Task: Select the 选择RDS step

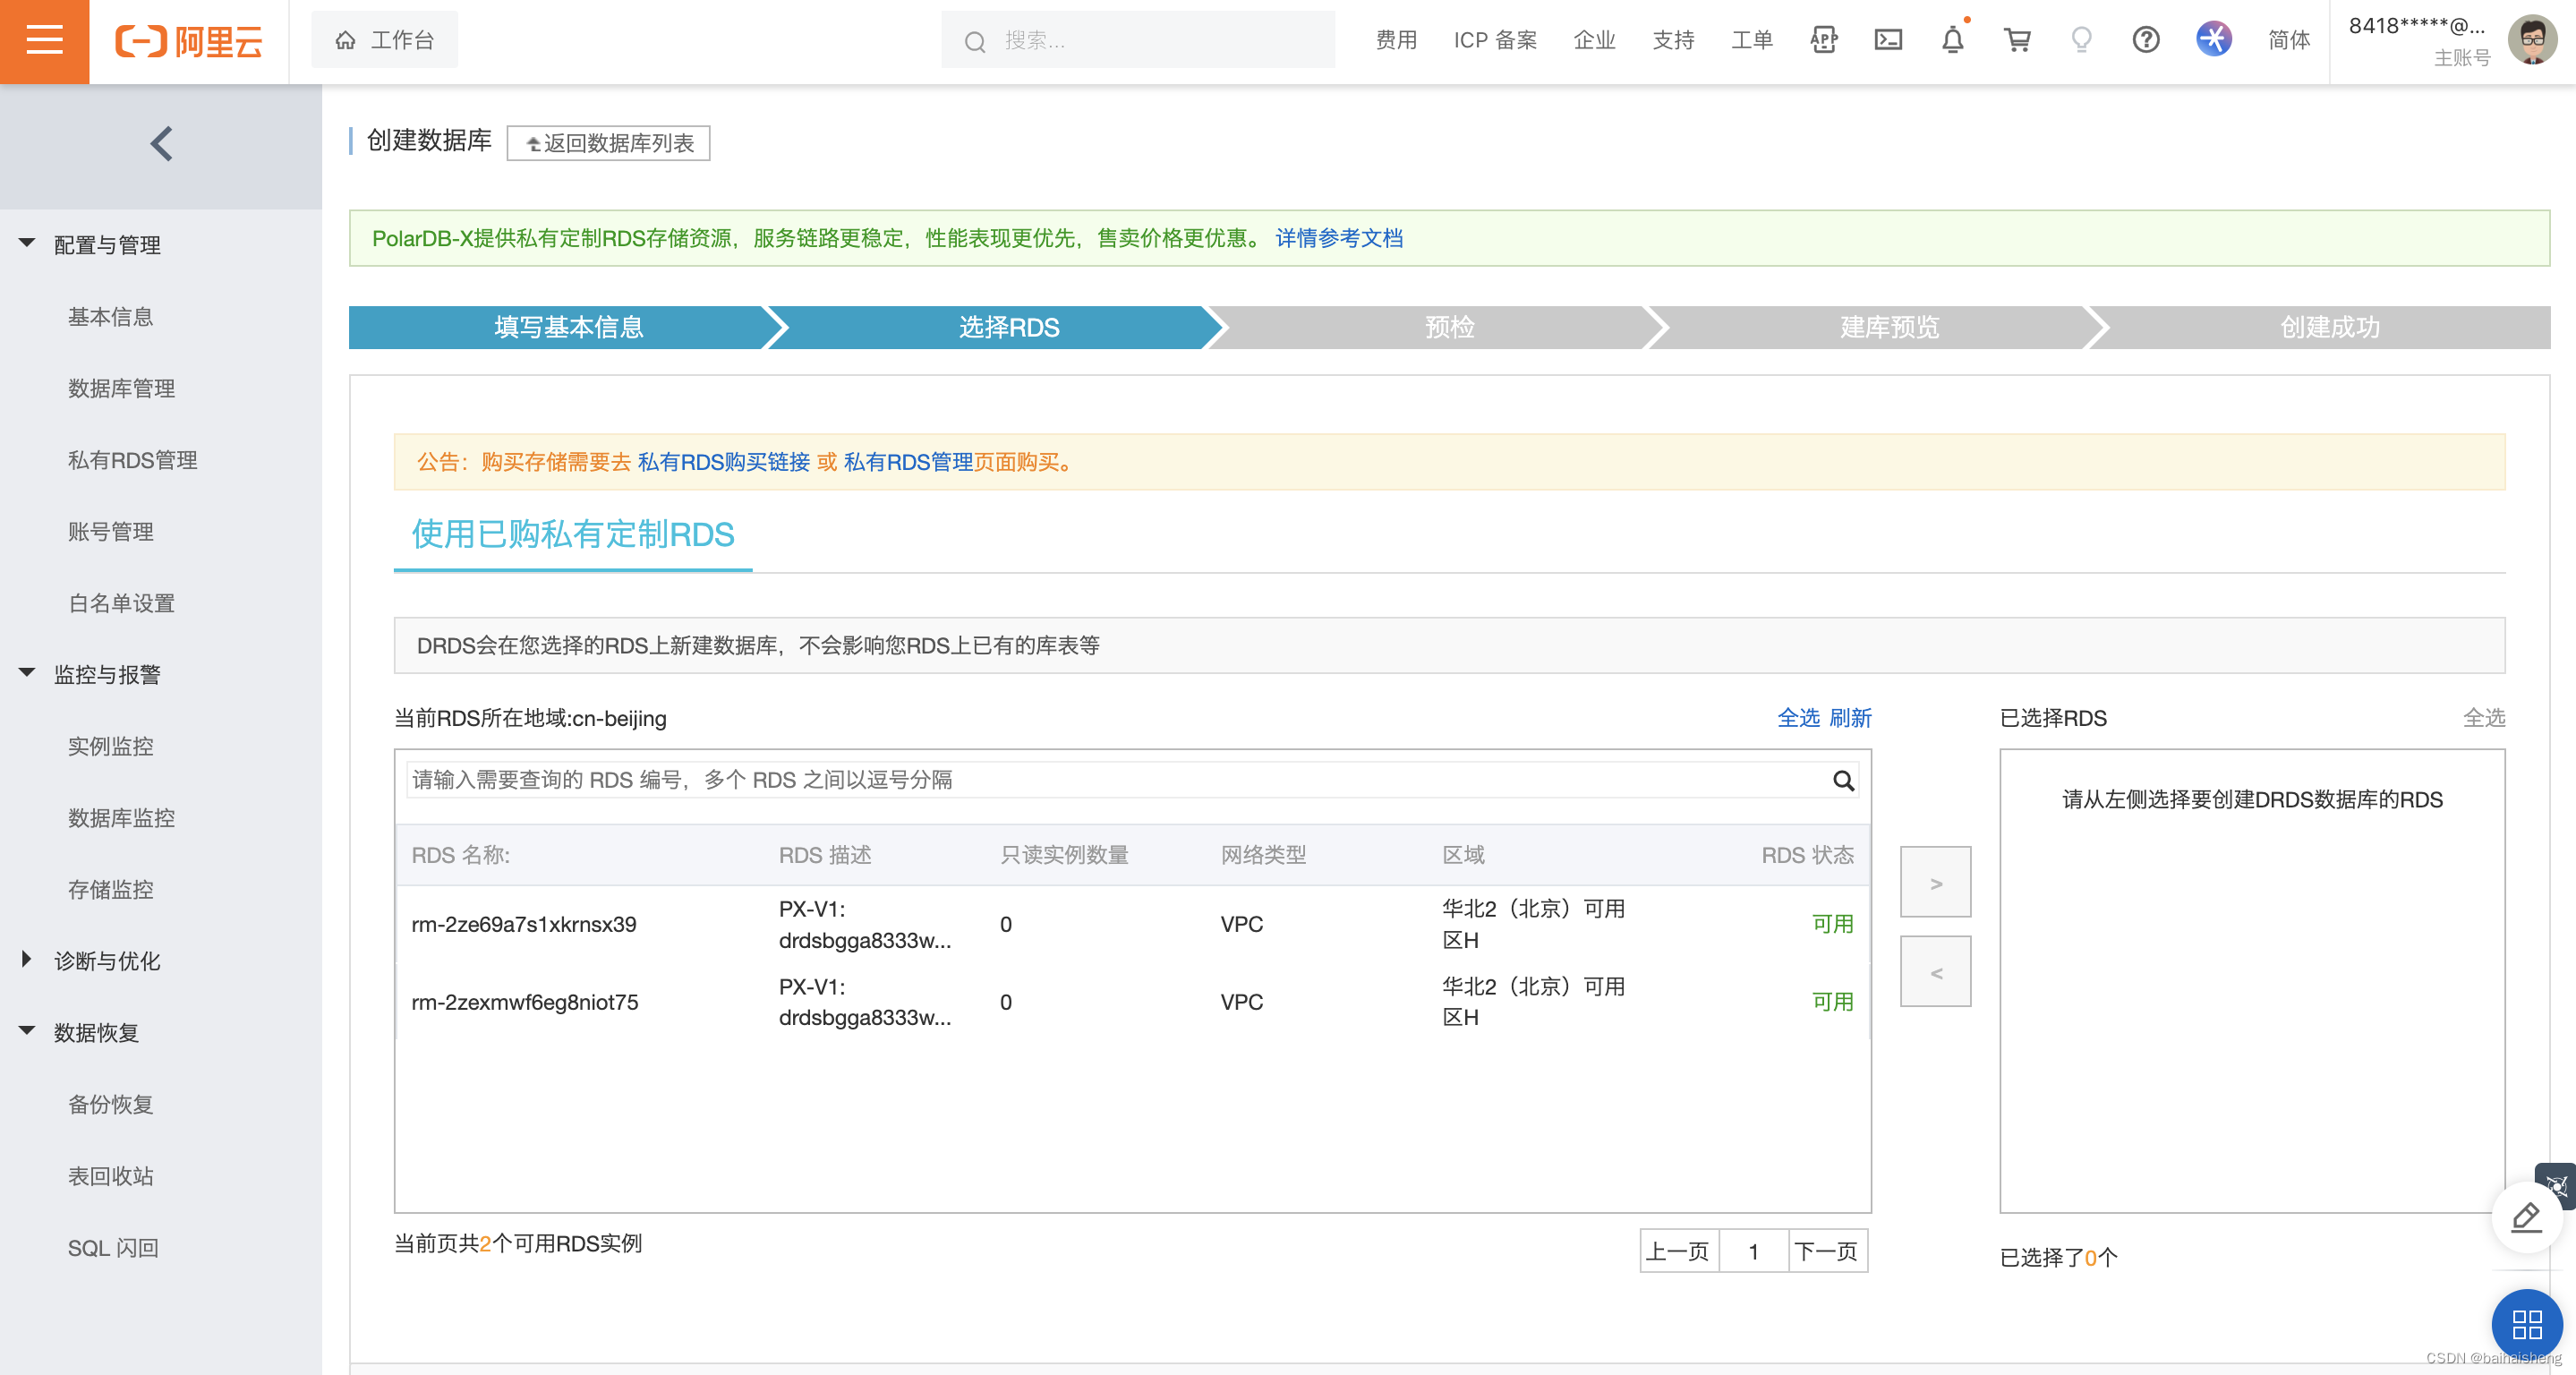Action: coord(1008,327)
